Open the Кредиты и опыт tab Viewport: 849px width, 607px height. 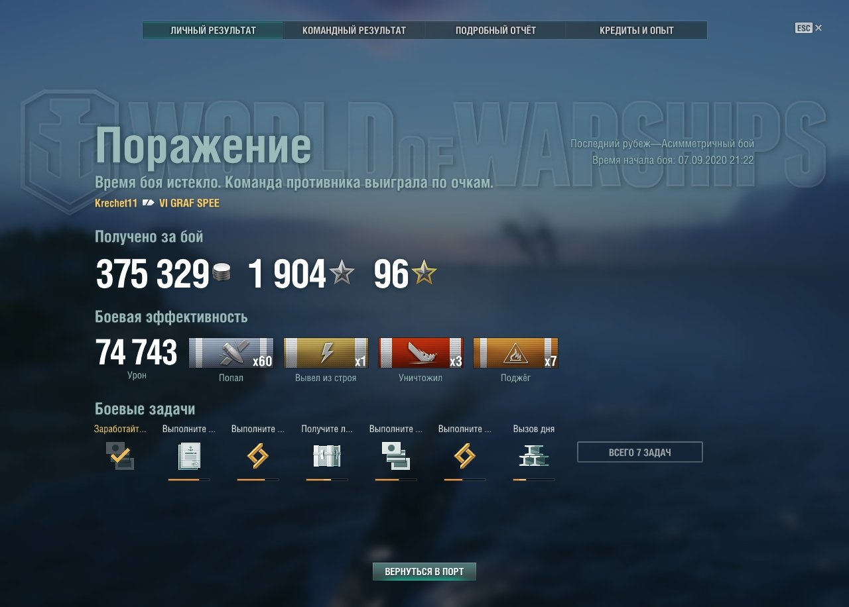coord(637,30)
